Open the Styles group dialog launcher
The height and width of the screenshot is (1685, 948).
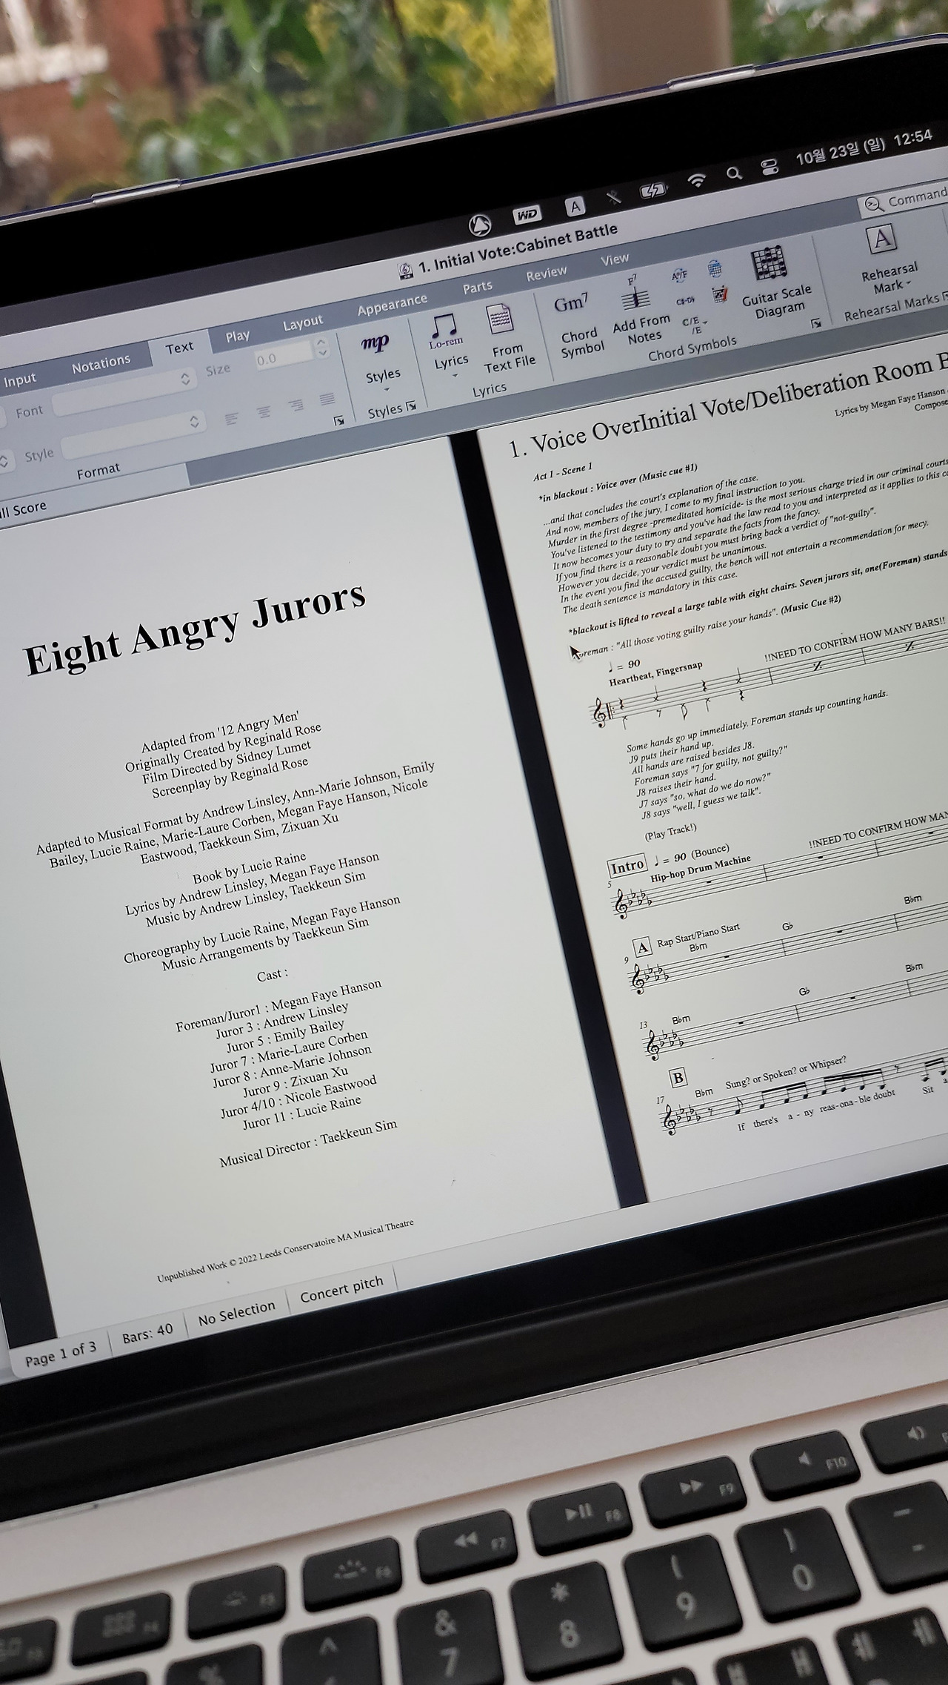pos(411,405)
